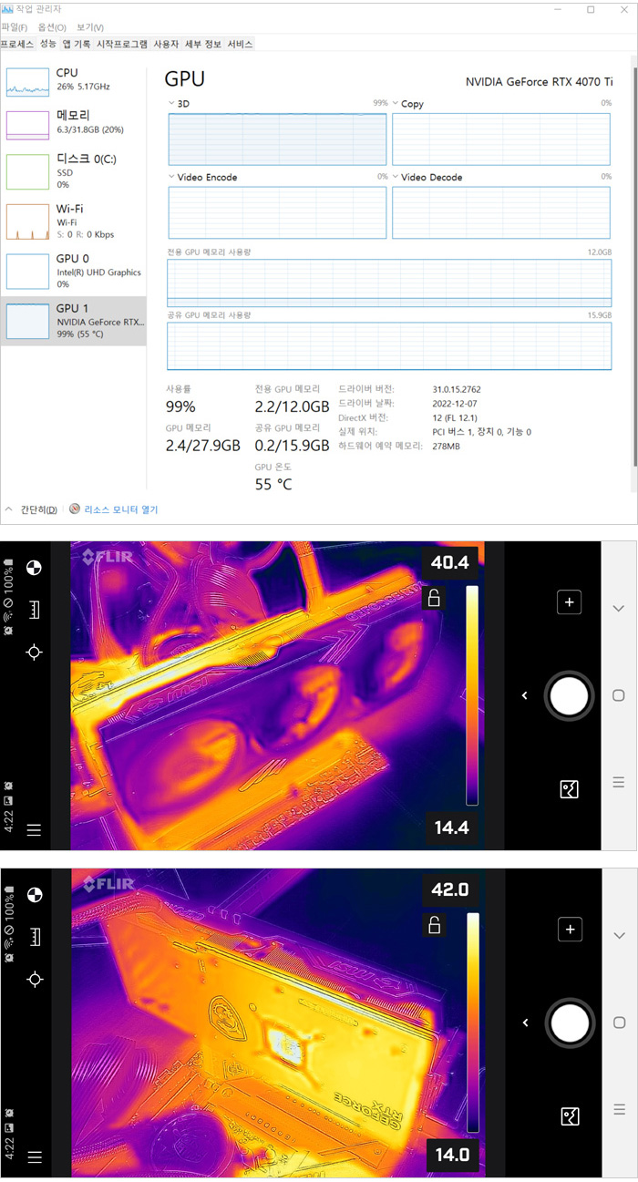Open the Video Encode graph dropdown
The image size is (638, 1182).
tap(171, 178)
